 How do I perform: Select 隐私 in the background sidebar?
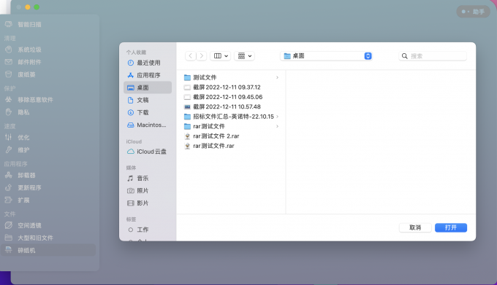23,112
